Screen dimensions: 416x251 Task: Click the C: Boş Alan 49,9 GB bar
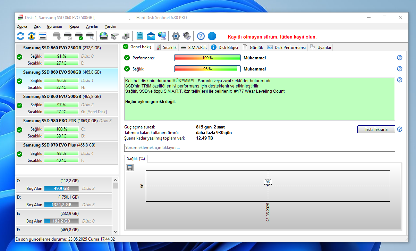pyautogui.click(x=61, y=189)
